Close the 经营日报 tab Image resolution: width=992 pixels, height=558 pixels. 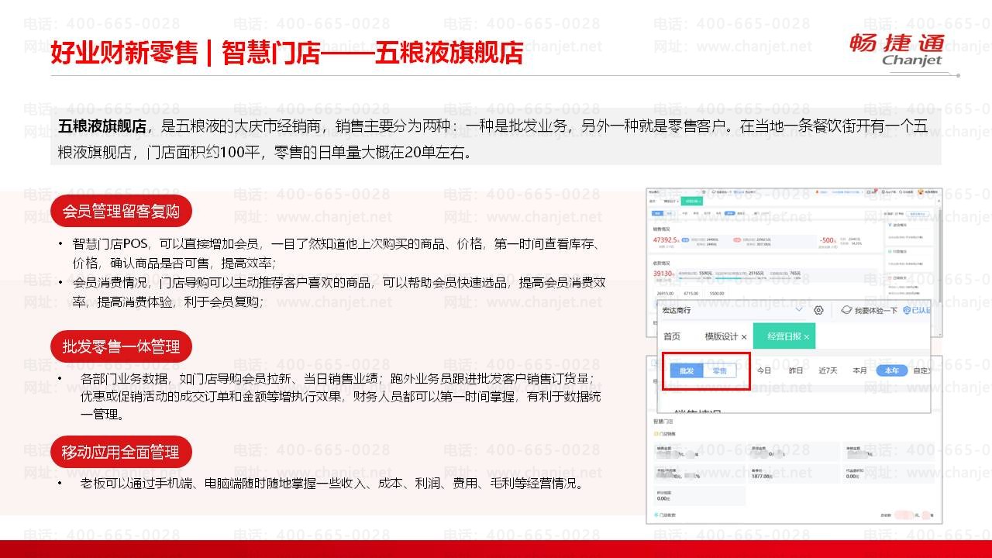click(806, 337)
